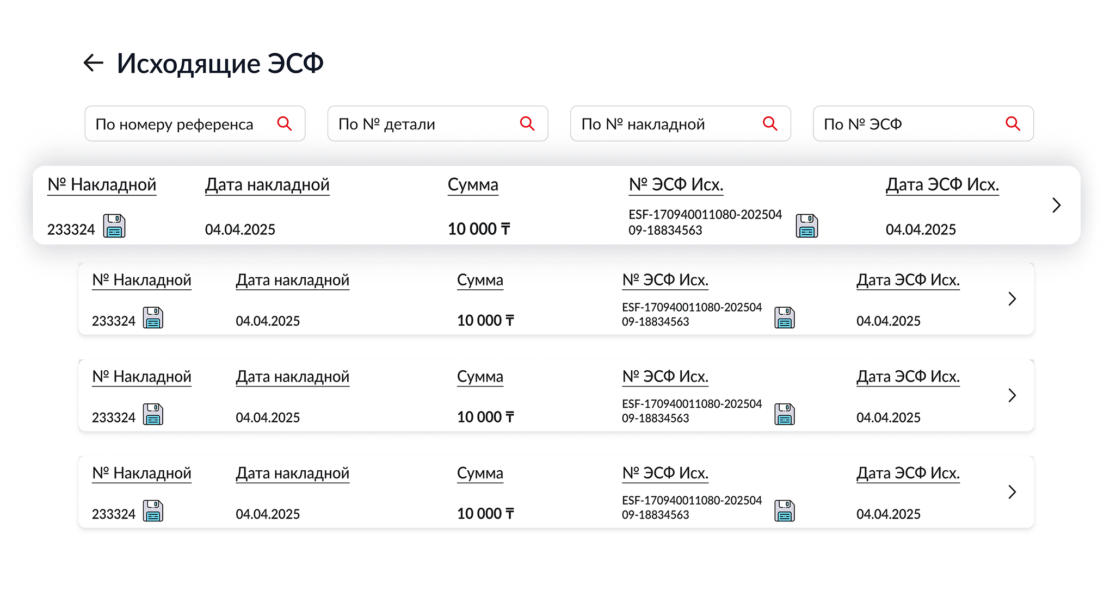Expand the third invoice row chevron

click(1012, 395)
